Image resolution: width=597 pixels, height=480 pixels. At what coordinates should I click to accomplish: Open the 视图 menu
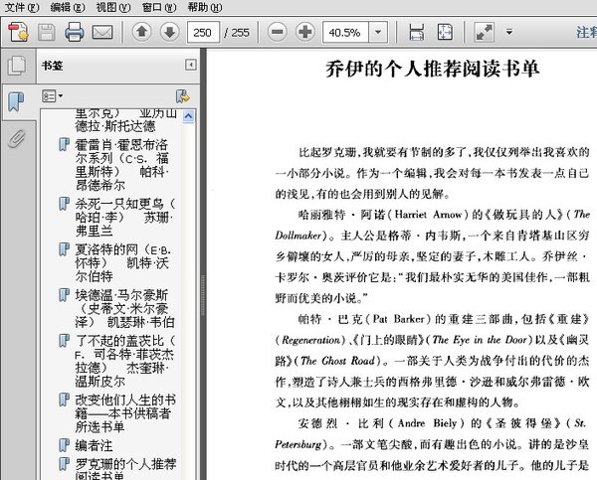click(113, 7)
